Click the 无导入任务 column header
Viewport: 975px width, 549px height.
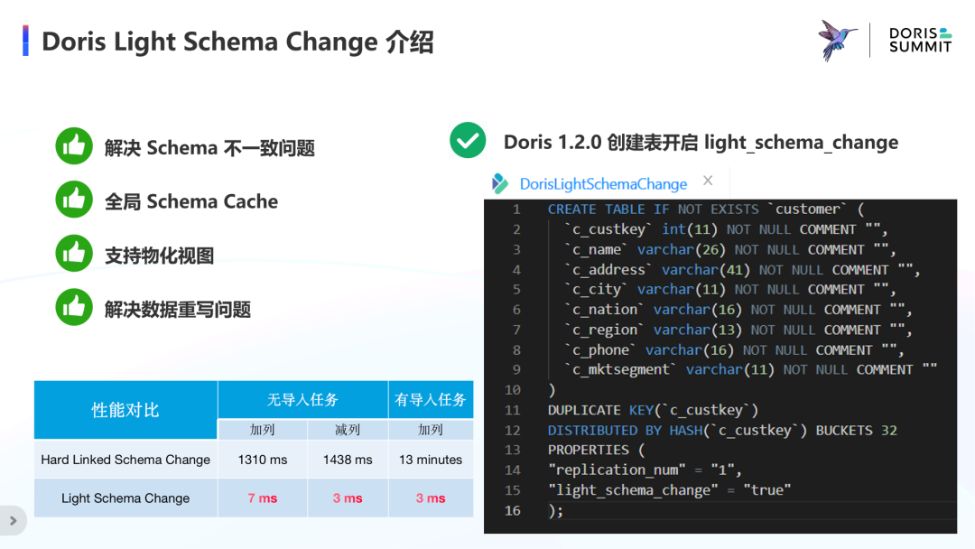pyautogui.click(x=302, y=400)
